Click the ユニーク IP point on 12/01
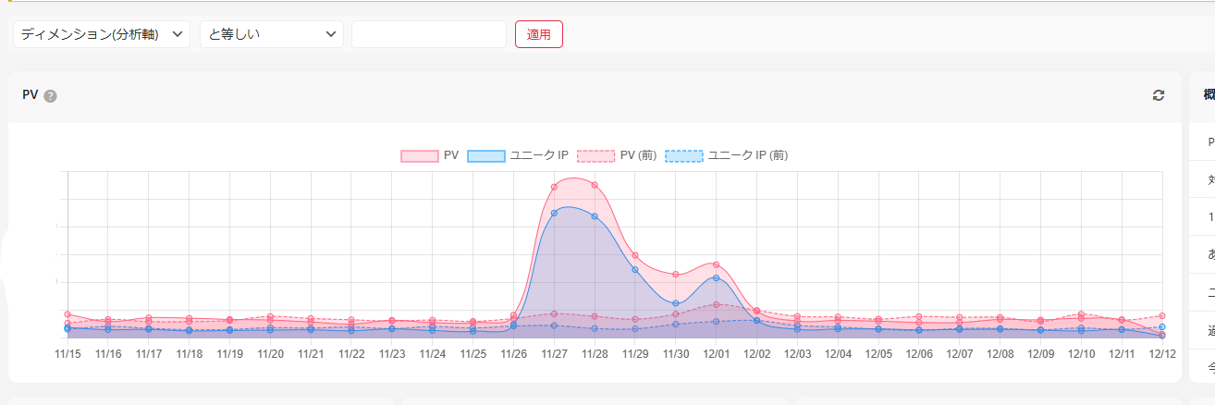This screenshot has height=405, width=1215. (x=717, y=277)
